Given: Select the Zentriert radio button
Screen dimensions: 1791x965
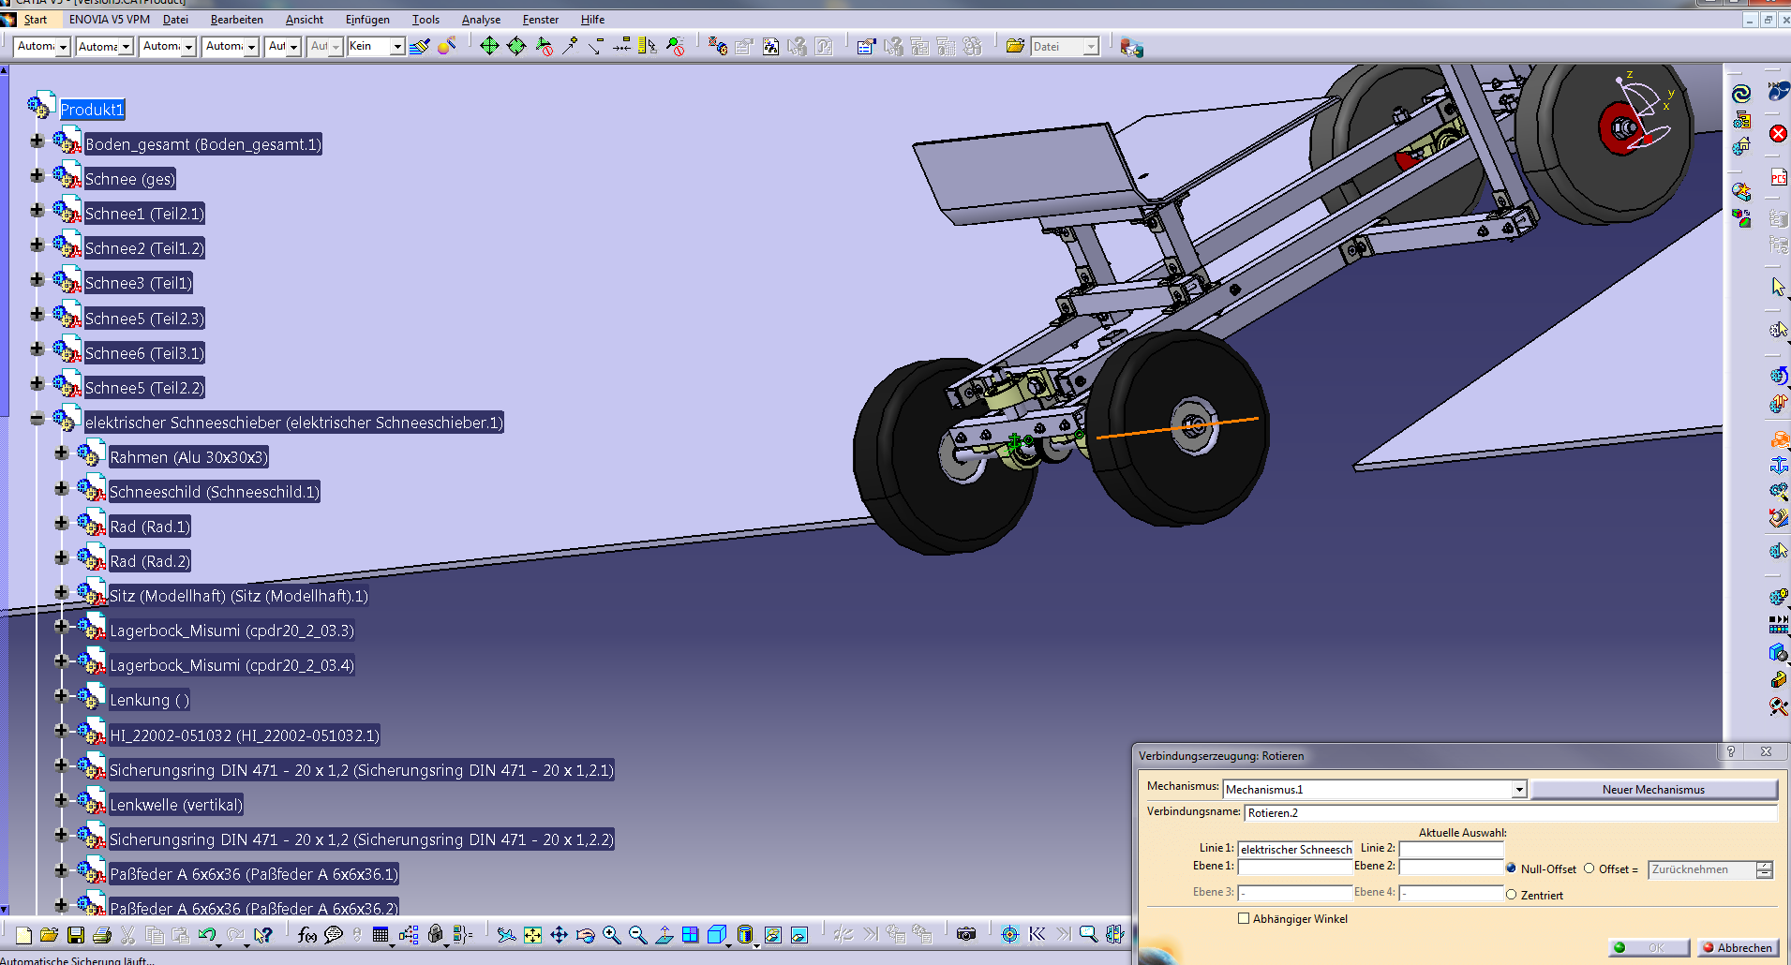Looking at the screenshot, I should click(x=1511, y=895).
